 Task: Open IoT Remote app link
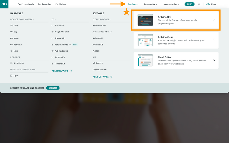(x=98, y=63)
